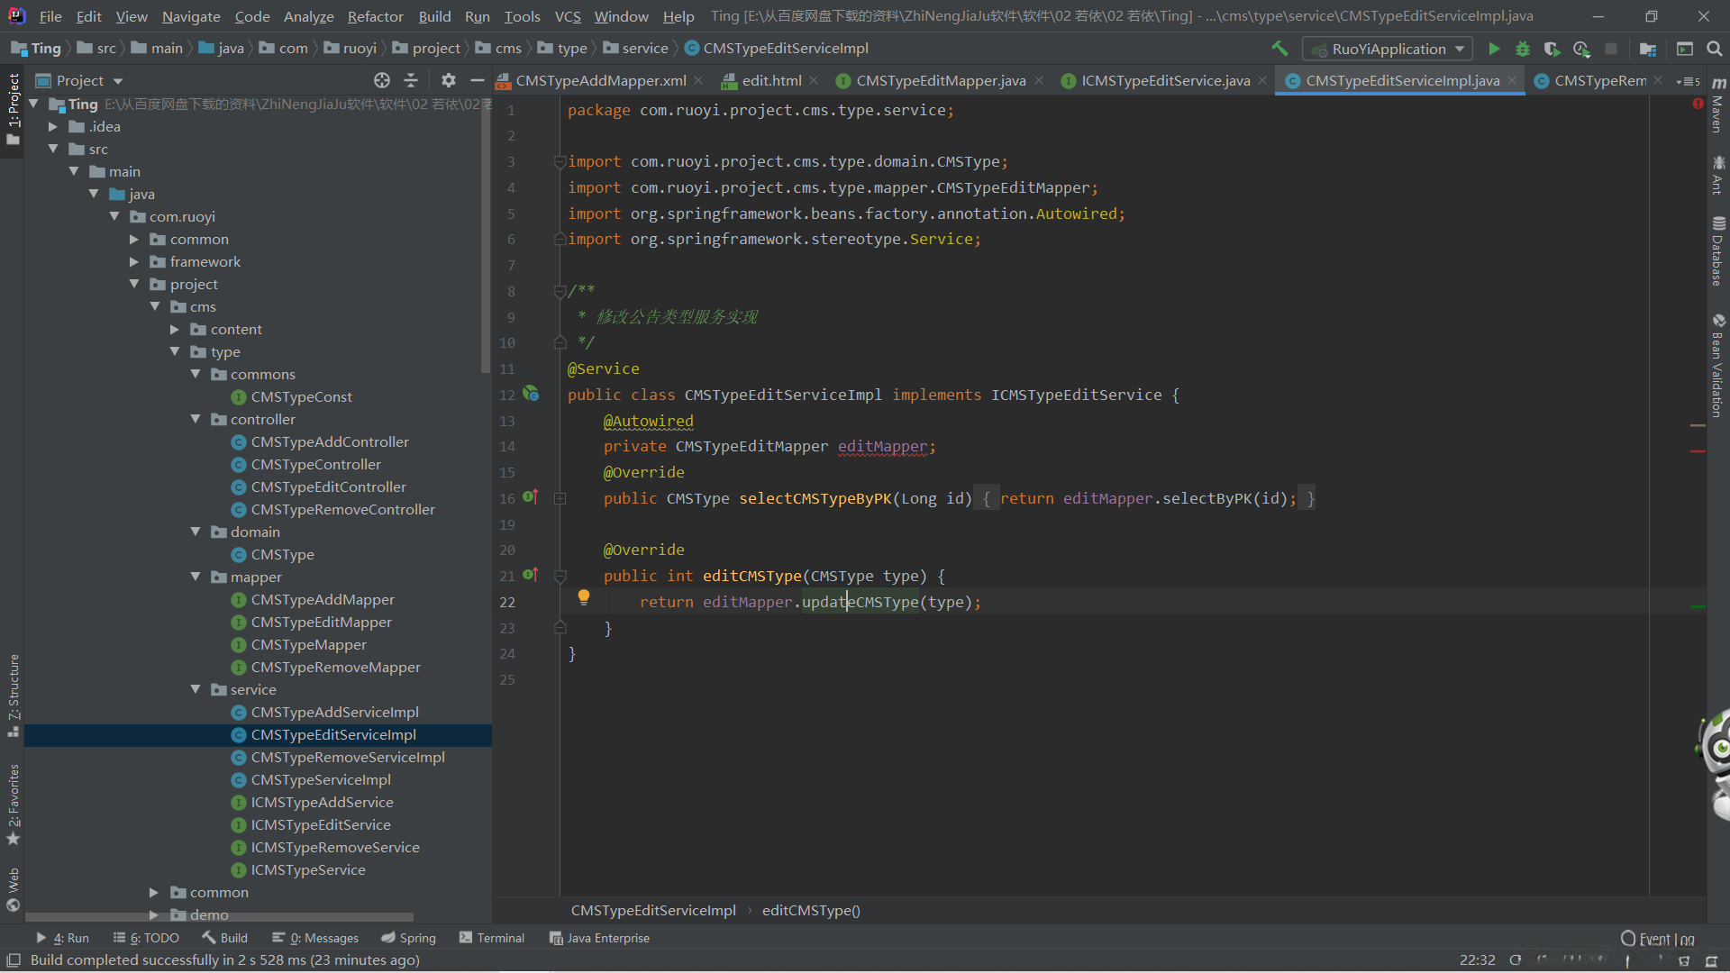
Task: Open Project Structure folder icon
Action: [1648, 49]
